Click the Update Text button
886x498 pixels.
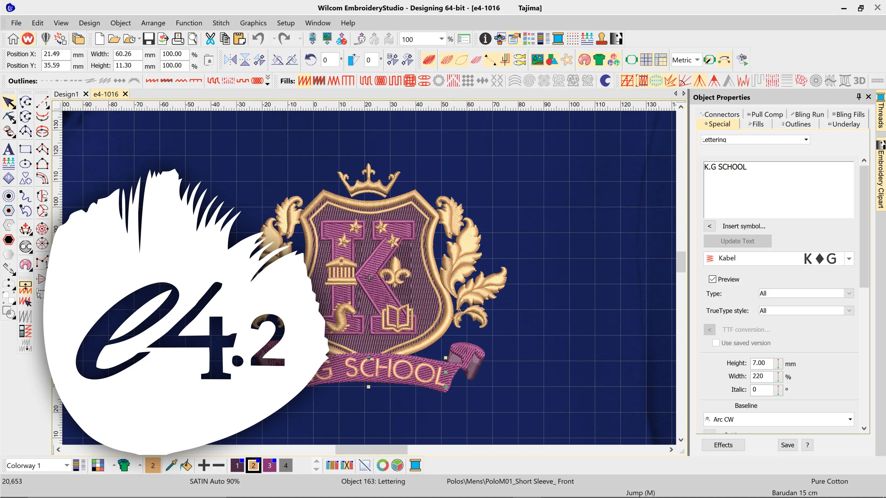pyautogui.click(x=737, y=241)
